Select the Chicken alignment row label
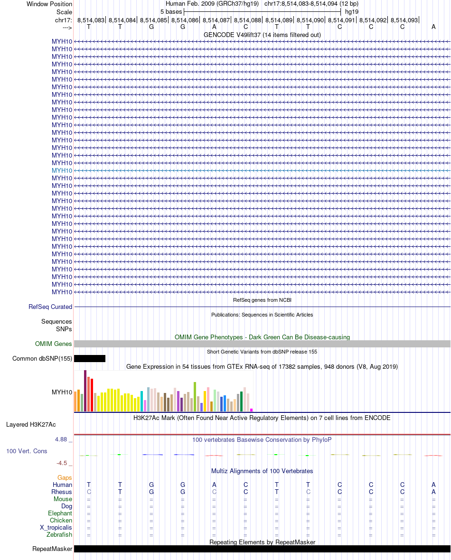The image size is (451, 560). [x=61, y=521]
